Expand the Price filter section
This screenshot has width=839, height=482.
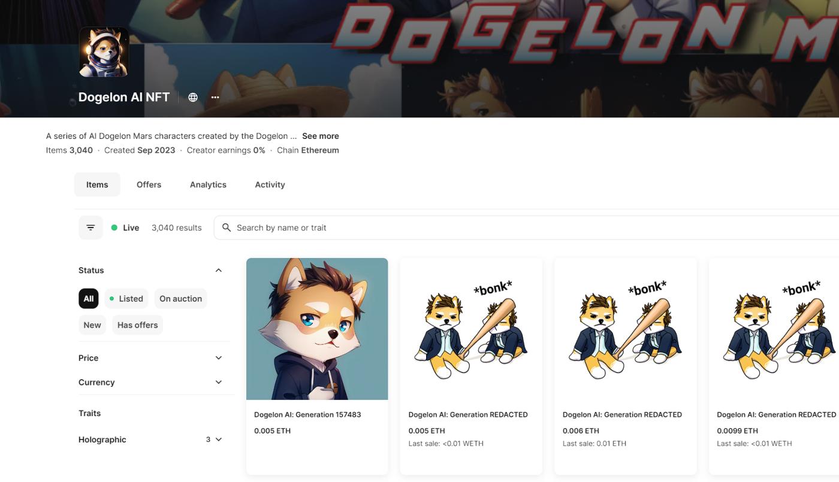pyautogui.click(x=218, y=357)
